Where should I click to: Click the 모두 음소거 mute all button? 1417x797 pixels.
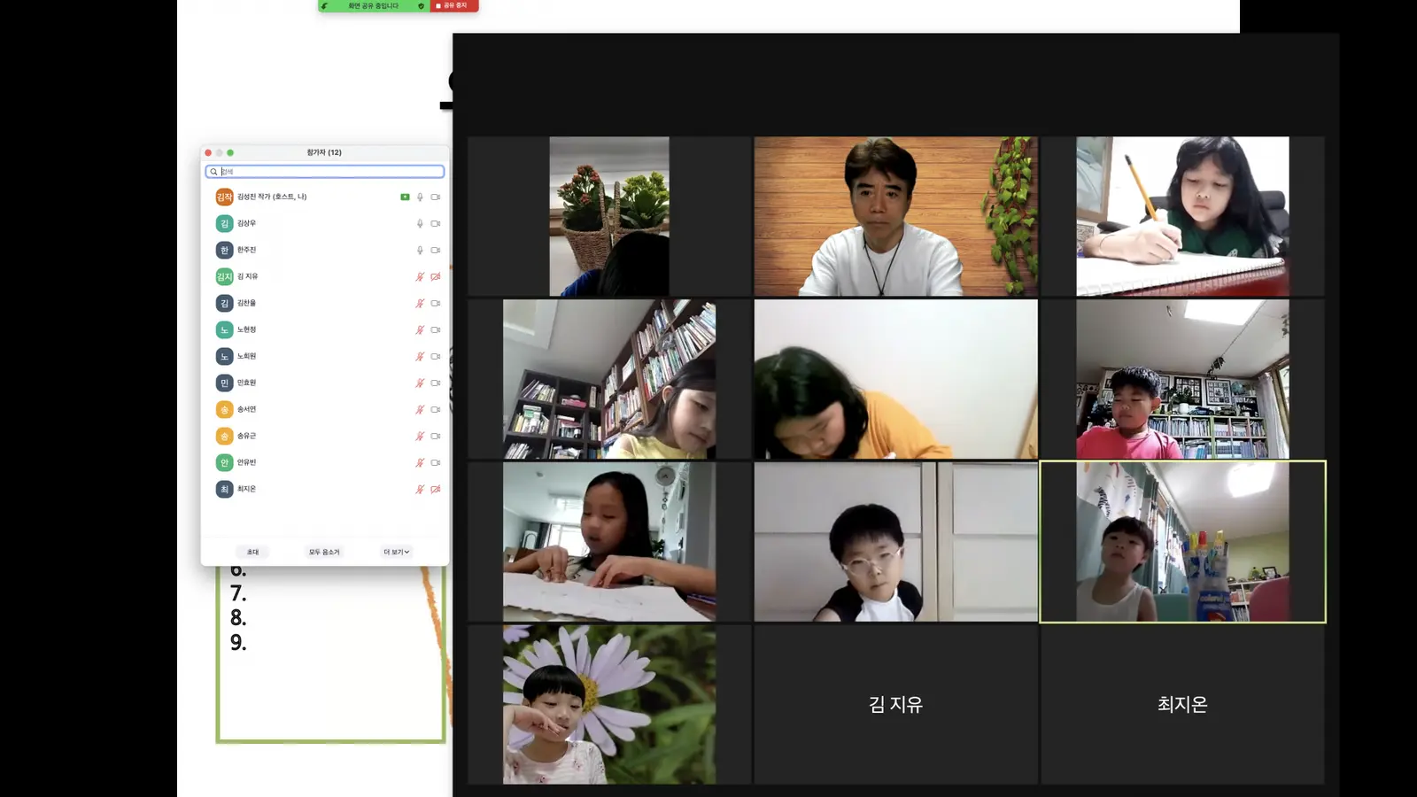click(x=324, y=552)
